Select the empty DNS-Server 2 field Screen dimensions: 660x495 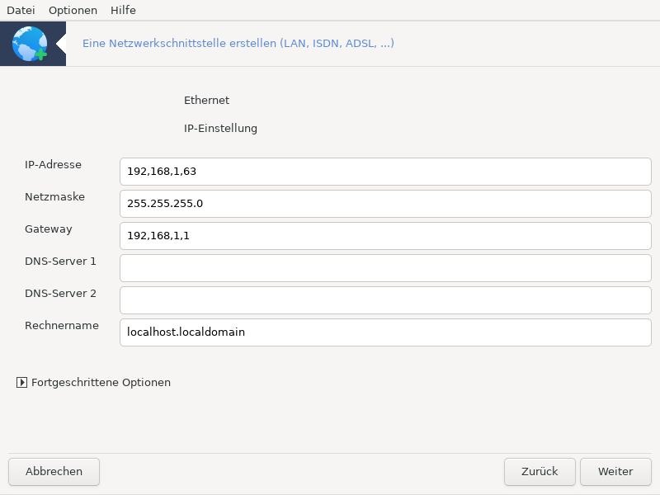point(385,300)
